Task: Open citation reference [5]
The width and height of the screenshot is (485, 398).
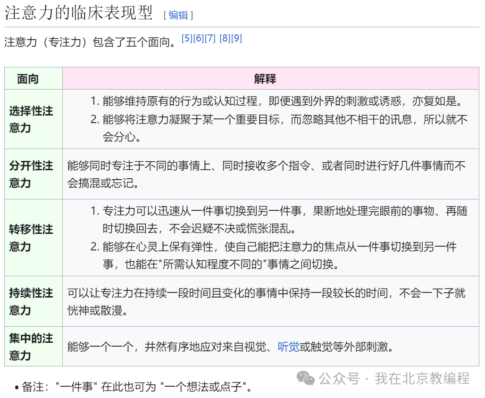Action: [x=187, y=38]
